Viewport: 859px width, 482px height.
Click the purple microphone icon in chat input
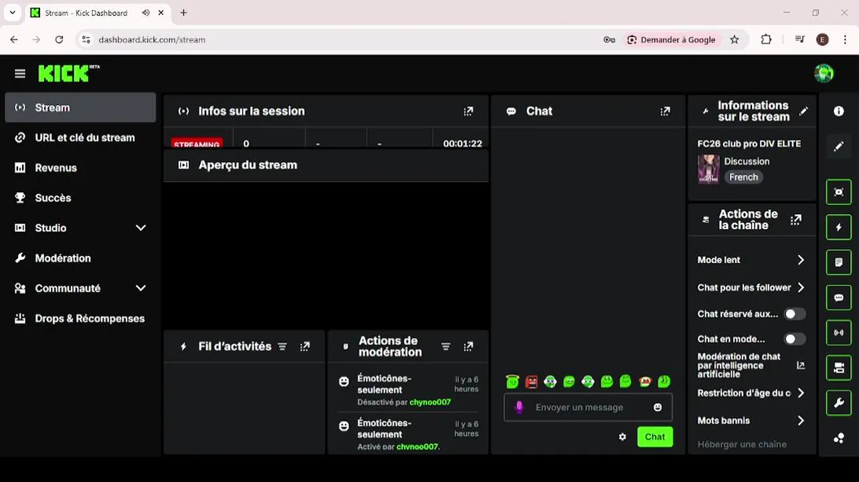pyautogui.click(x=518, y=407)
